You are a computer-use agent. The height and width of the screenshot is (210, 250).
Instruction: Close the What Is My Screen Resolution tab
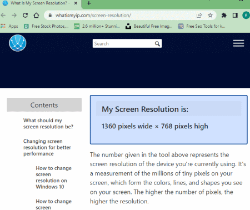pos(76,3)
